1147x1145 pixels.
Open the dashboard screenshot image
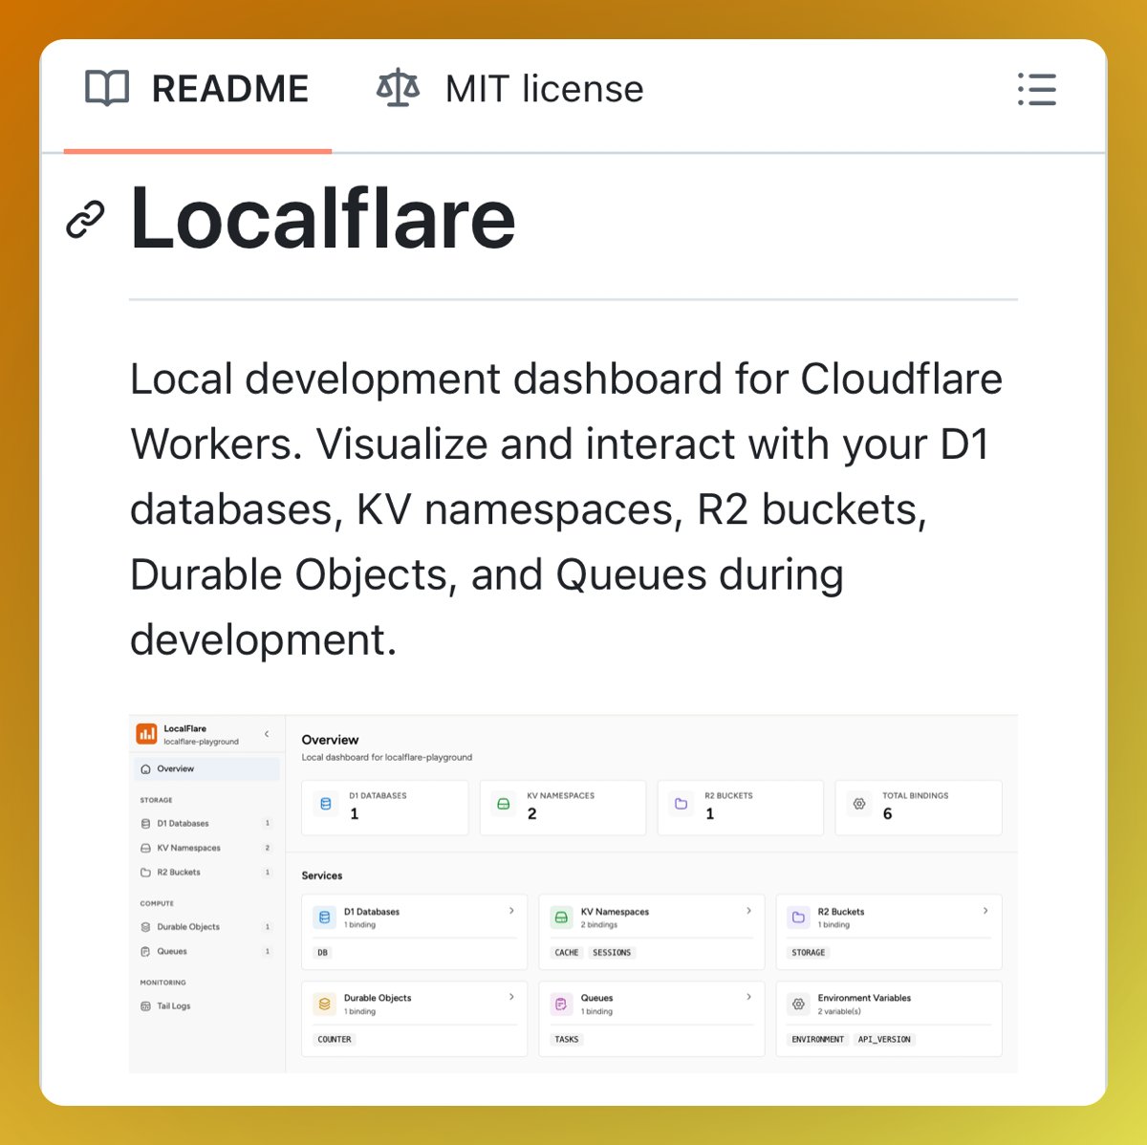(x=573, y=893)
